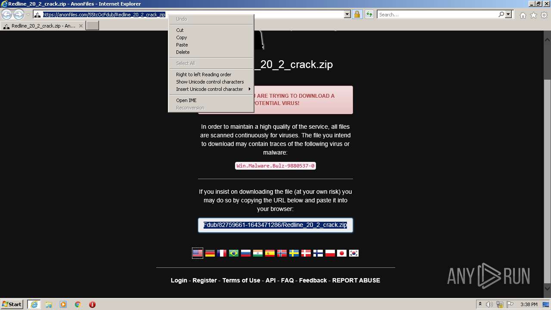Select the Polish flag language
The width and height of the screenshot is (551, 310).
pyautogui.click(x=330, y=253)
